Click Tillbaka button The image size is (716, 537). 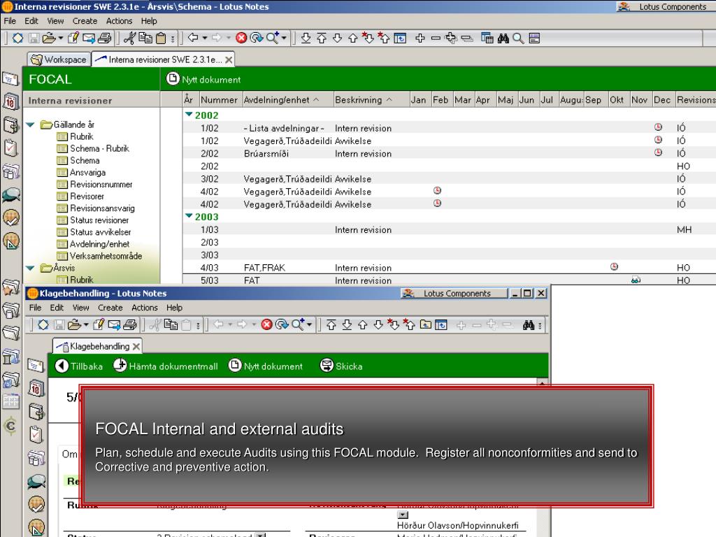point(79,366)
